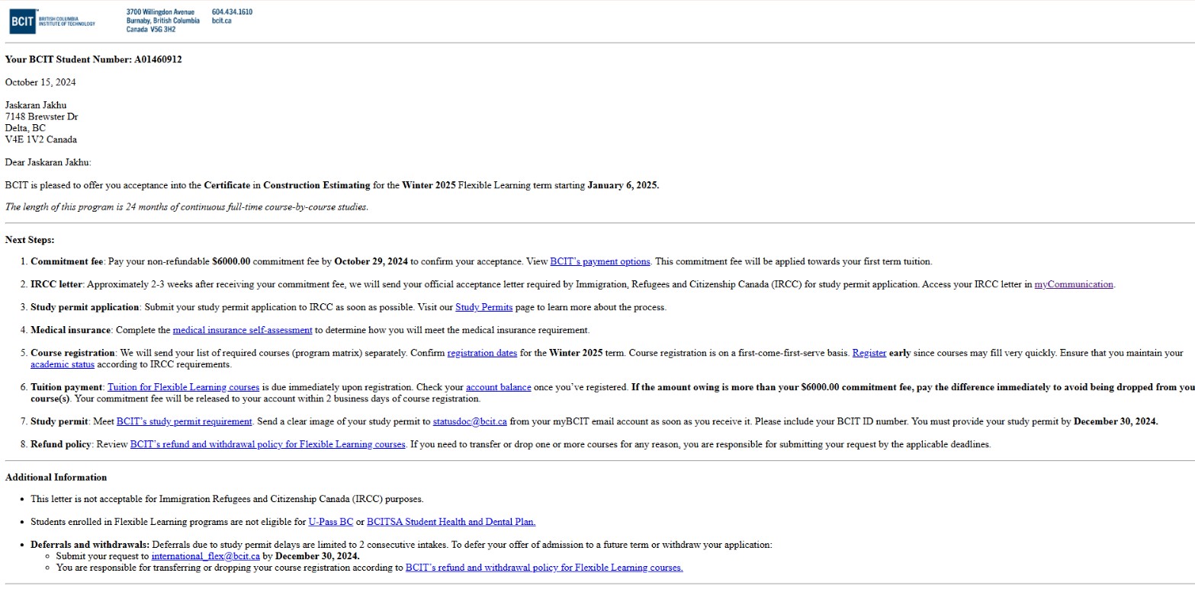Click the statusdoc@bcit.ca email link
The width and height of the screenshot is (1195, 592).
click(x=469, y=421)
